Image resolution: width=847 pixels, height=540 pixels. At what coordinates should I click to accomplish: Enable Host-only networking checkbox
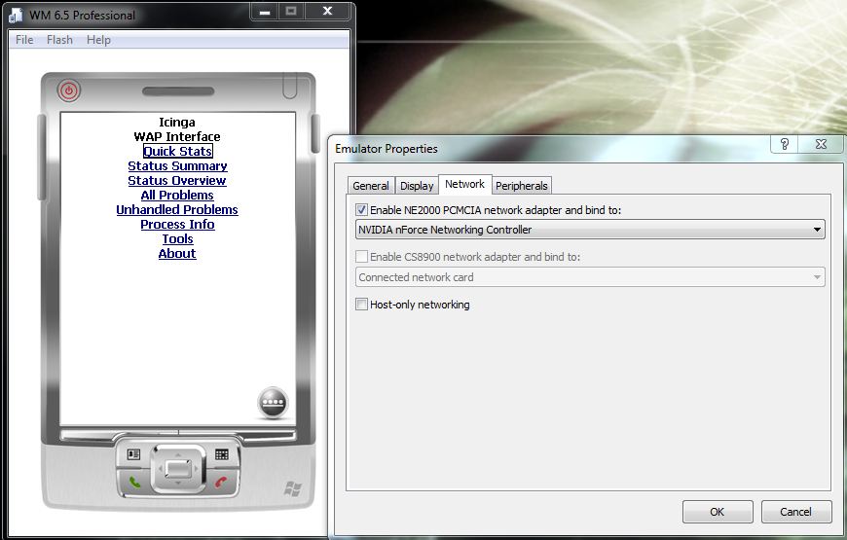[x=361, y=304]
